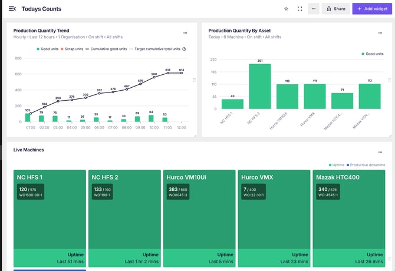Open the dashboard more options button
Image resolution: width=395 pixels, height=271 pixels.
(x=314, y=9)
